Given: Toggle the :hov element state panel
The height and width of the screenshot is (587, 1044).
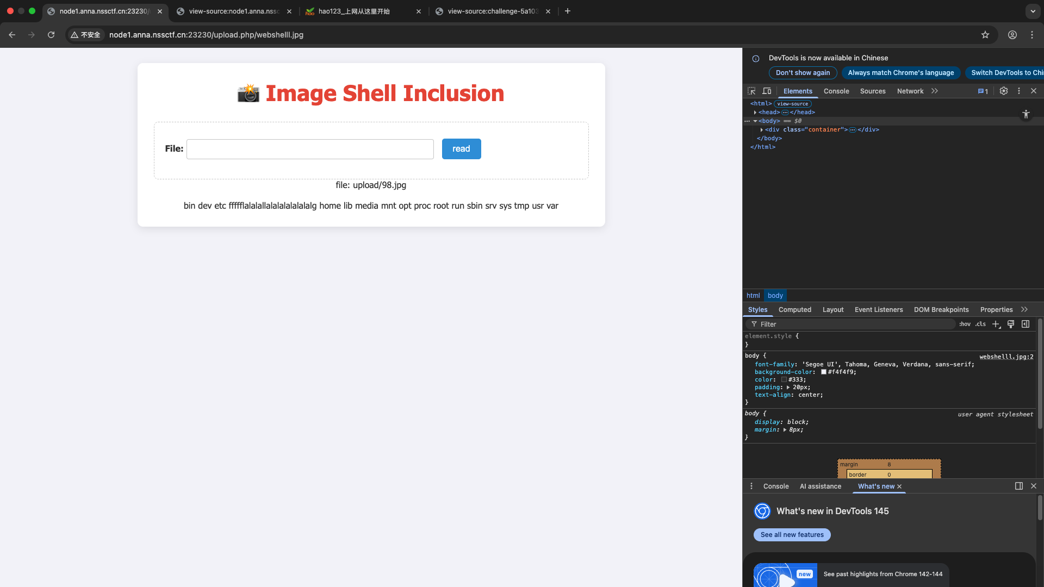Looking at the screenshot, I should (965, 324).
